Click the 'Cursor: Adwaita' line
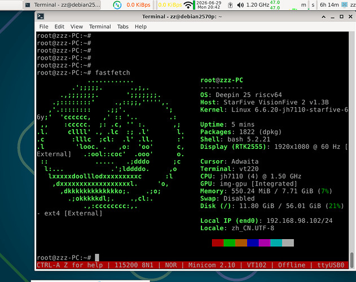This screenshot has width=356, height=282. (229, 161)
